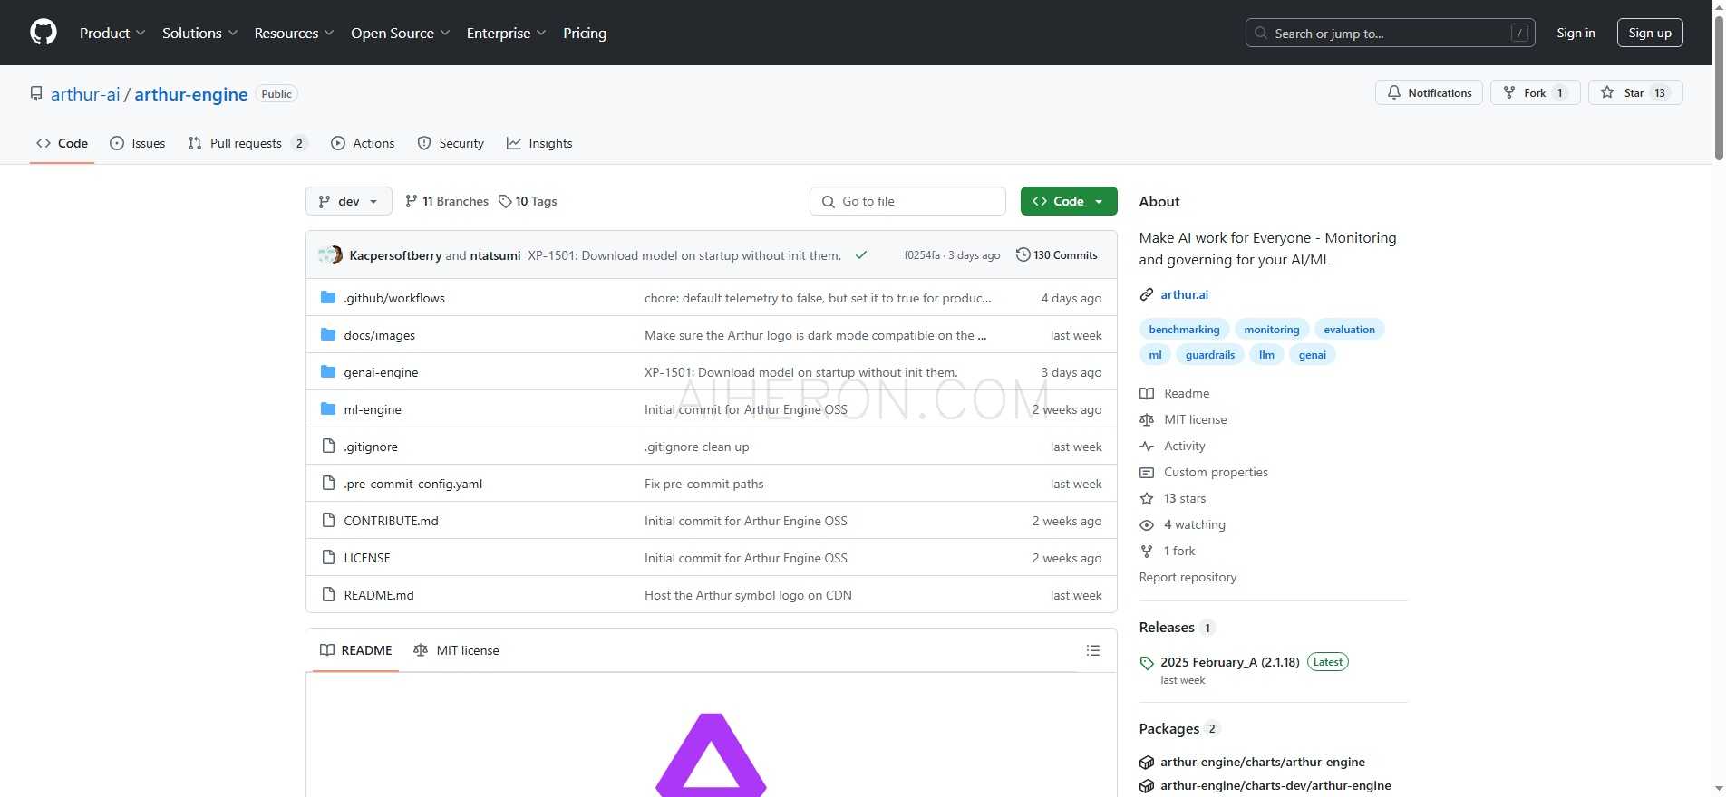Open the docs/images folder icon
Viewport: 1726px width, 797px height.
click(328, 334)
